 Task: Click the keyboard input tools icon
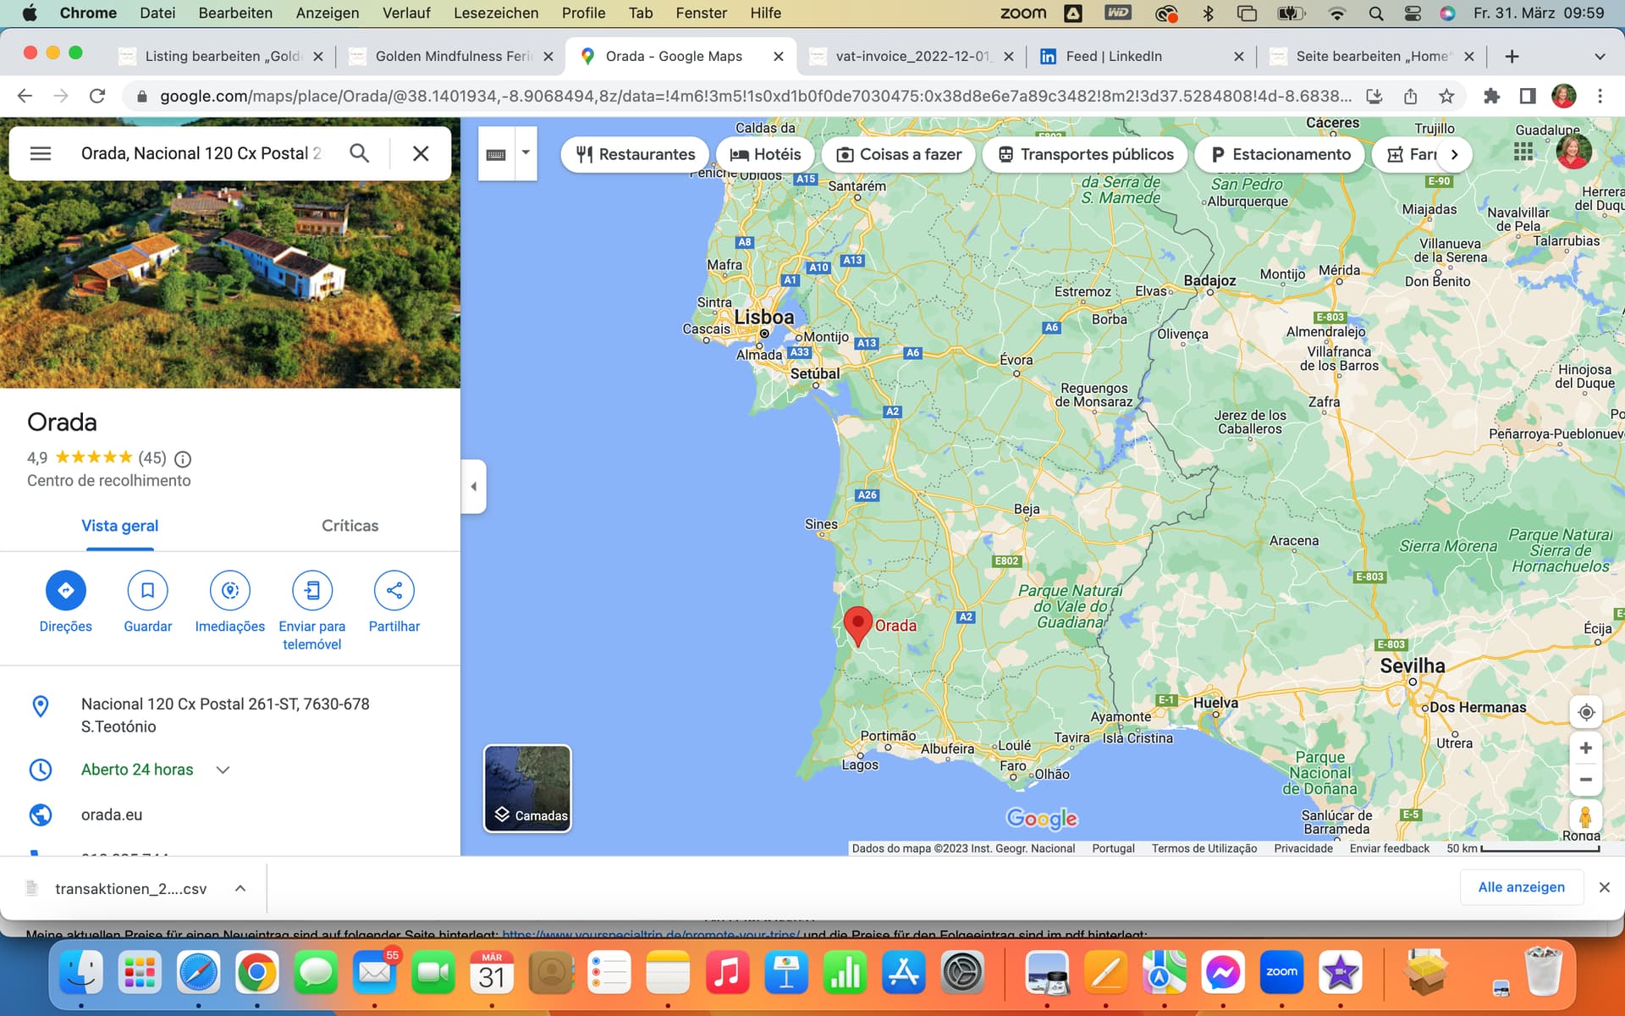point(496,154)
